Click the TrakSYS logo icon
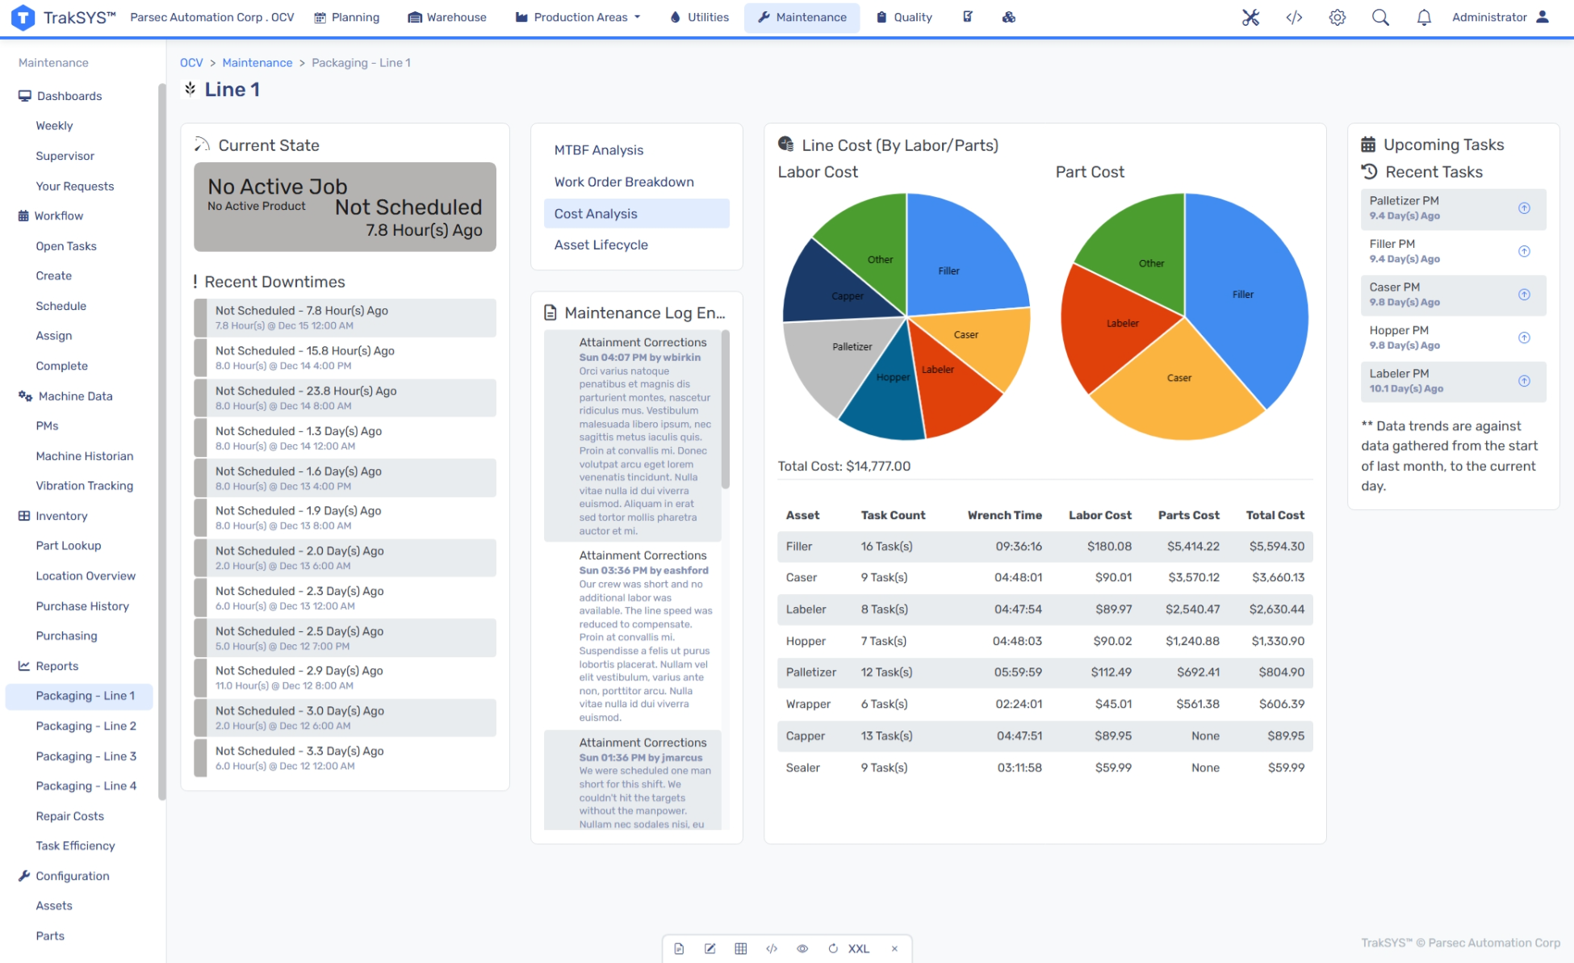Screen dimensions: 1574x963 pyautogui.click(x=23, y=17)
